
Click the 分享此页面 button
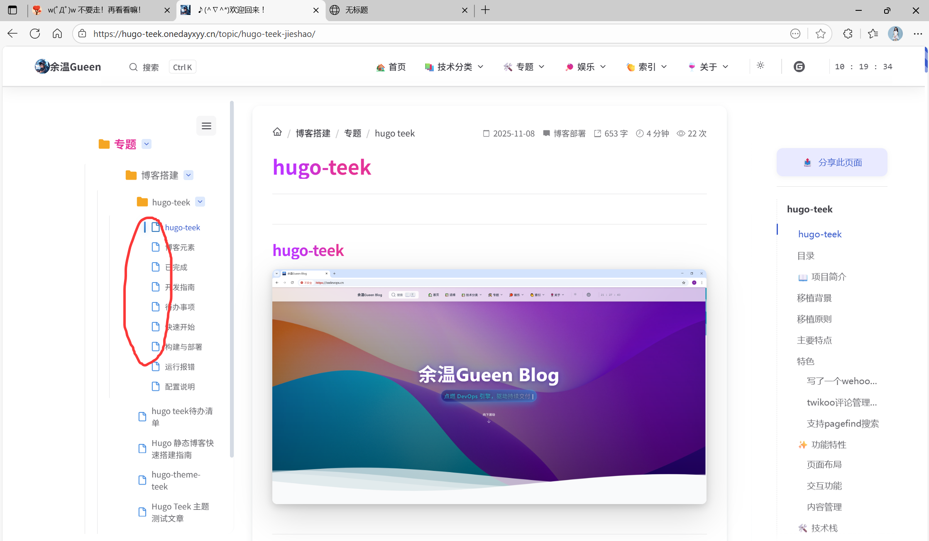(x=832, y=162)
